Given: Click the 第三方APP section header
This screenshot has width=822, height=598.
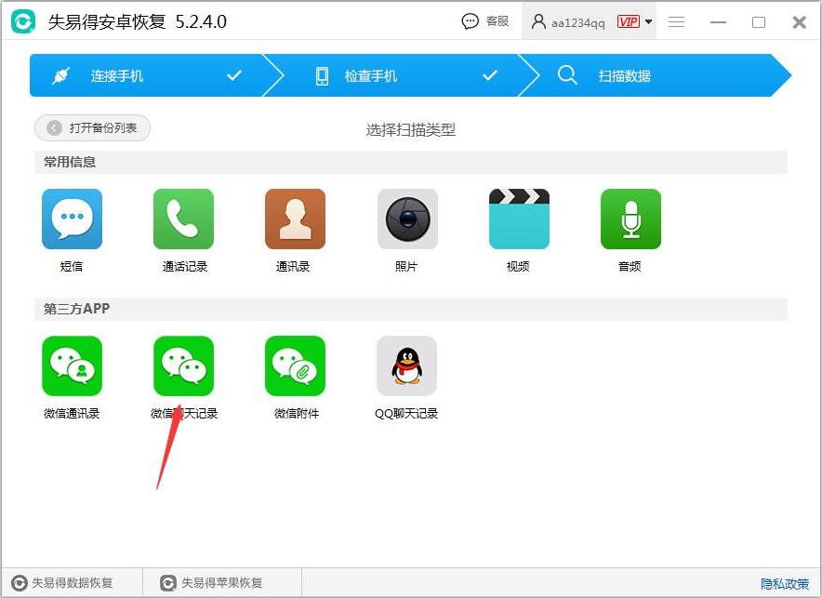Looking at the screenshot, I should point(410,309).
